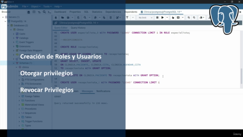This screenshot has width=243, height=137.
Task: Collapse the Schemas (1) node
Action: click(14, 63)
